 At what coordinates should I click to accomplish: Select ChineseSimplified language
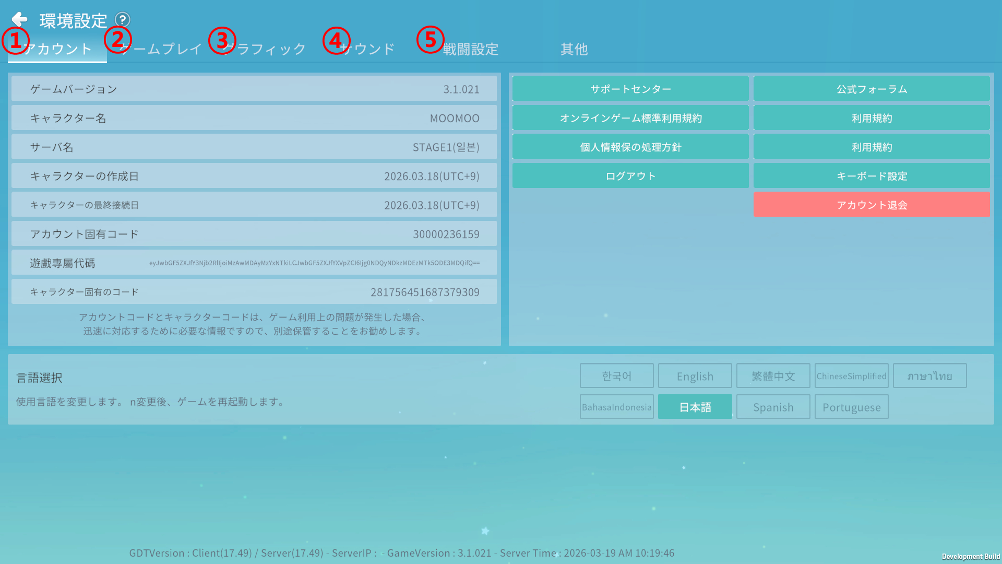(x=852, y=376)
